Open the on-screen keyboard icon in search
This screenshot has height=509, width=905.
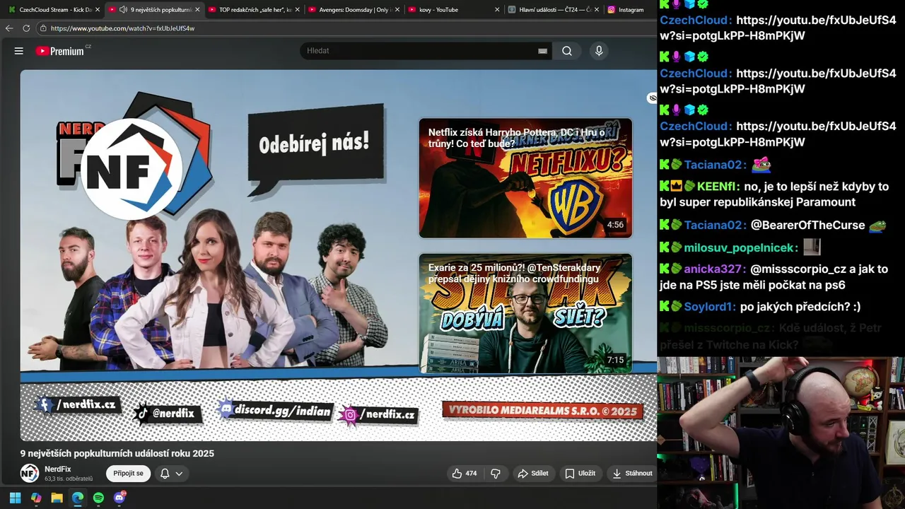(542, 51)
